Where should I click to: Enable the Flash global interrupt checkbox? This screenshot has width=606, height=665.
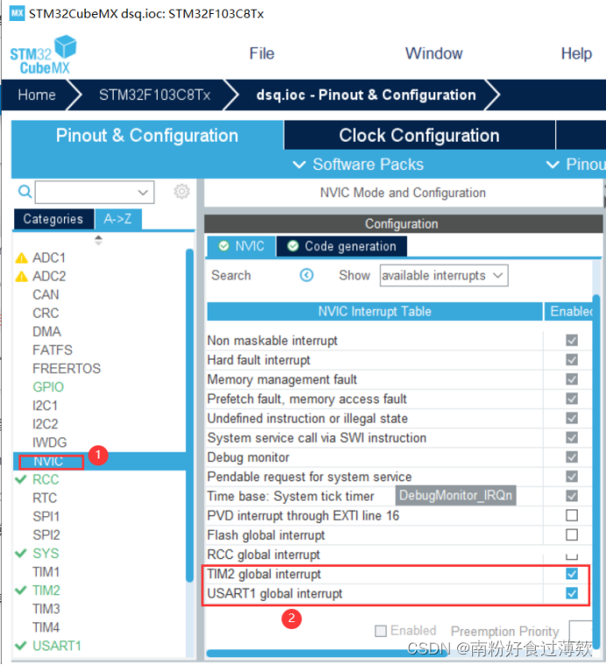572,535
